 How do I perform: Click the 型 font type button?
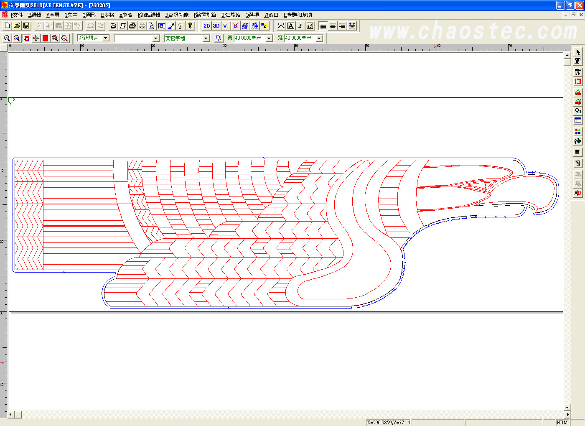219,38
